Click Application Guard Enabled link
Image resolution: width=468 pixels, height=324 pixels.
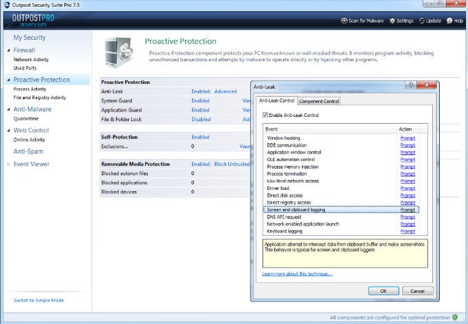tap(200, 110)
